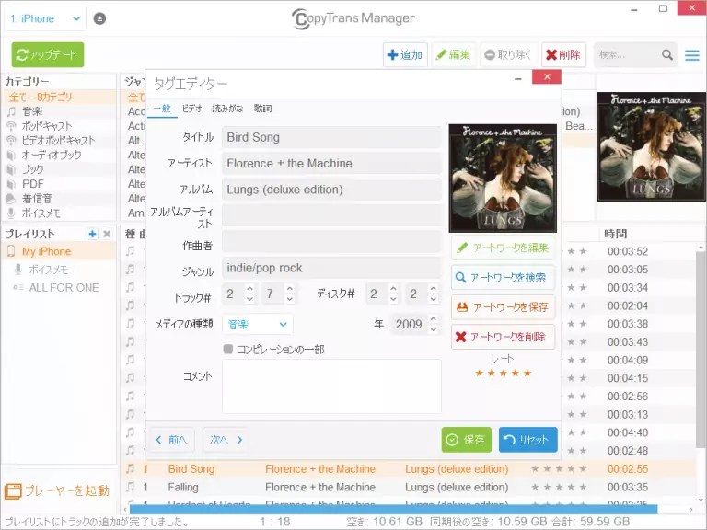
Task: Click アートワークを削除 delete artwork button
Action: tap(503, 337)
